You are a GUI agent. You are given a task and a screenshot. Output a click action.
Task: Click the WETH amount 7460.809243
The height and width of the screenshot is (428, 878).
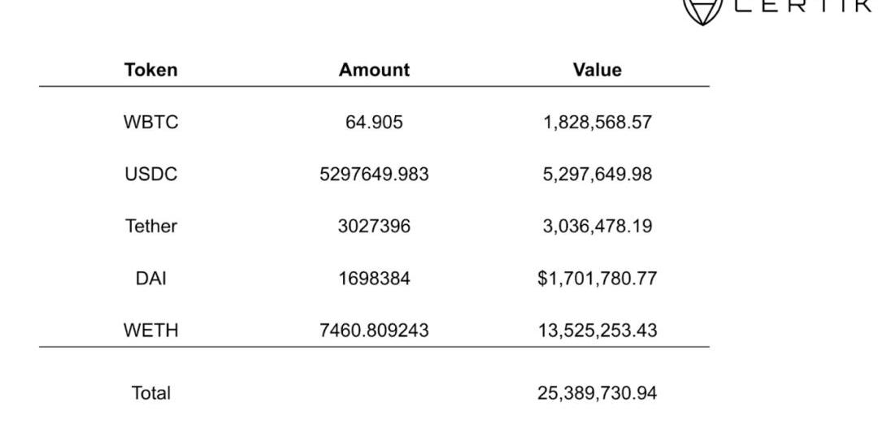(374, 330)
